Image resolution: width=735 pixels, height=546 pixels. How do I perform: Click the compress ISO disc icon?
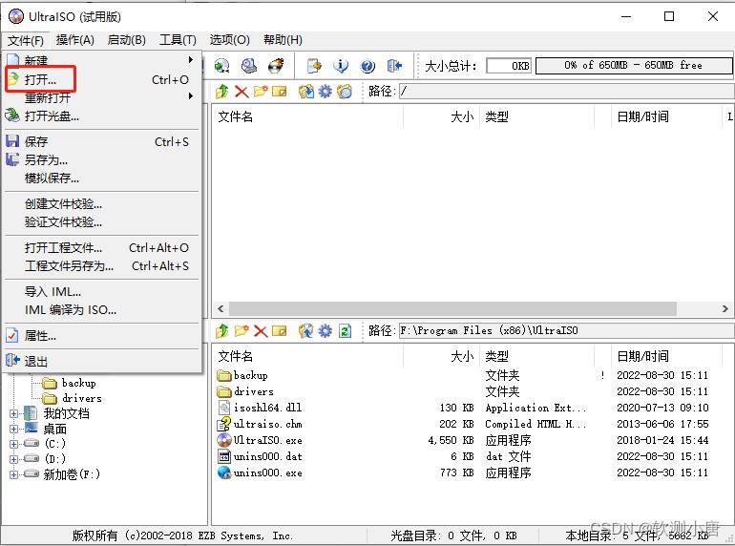pyautogui.click(x=221, y=66)
